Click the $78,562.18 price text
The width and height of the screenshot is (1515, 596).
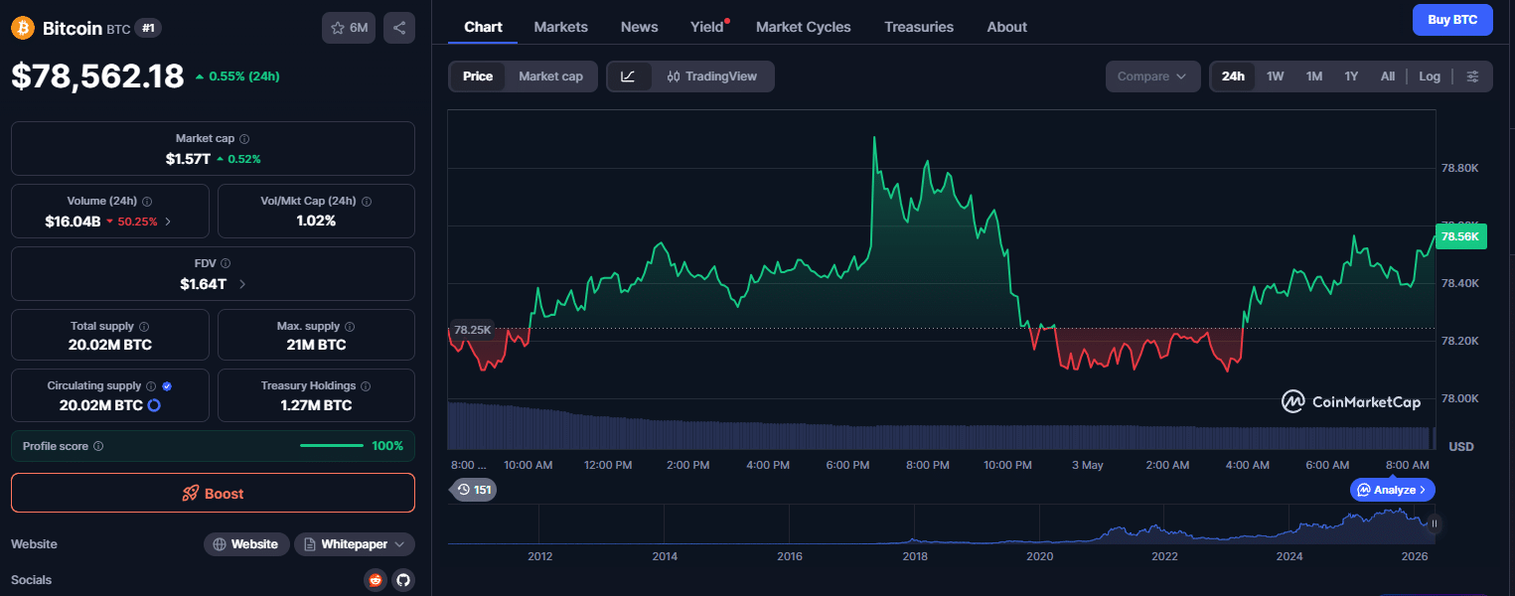[97, 76]
